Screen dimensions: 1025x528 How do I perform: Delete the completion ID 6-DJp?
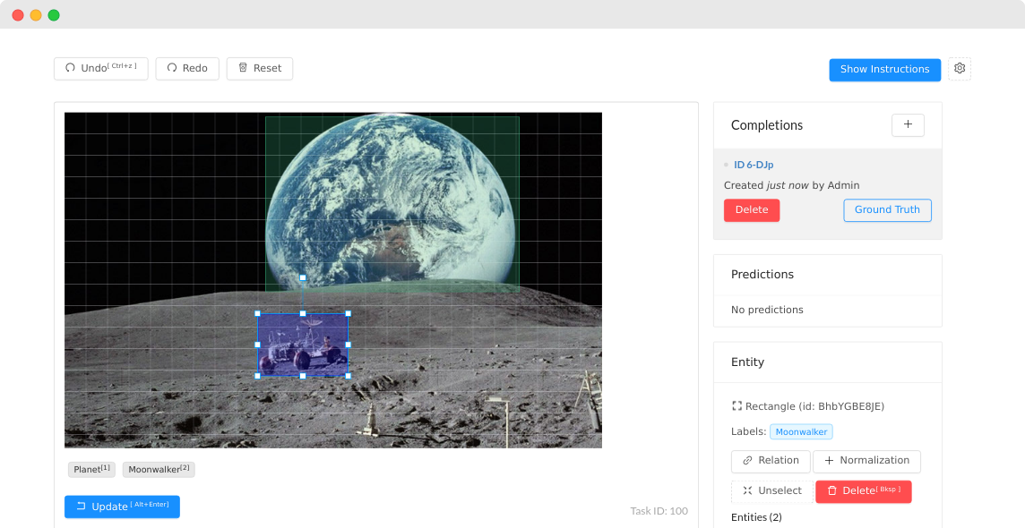[x=751, y=210]
